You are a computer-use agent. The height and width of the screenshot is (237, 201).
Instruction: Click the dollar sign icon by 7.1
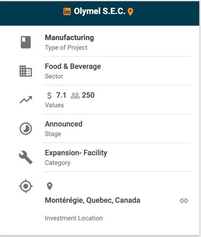(x=49, y=96)
